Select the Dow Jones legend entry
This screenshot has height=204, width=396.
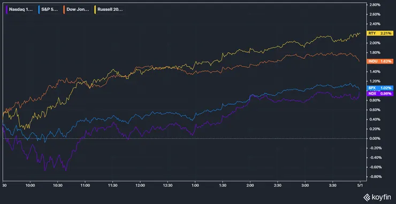pyautogui.click(x=77, y=10)
